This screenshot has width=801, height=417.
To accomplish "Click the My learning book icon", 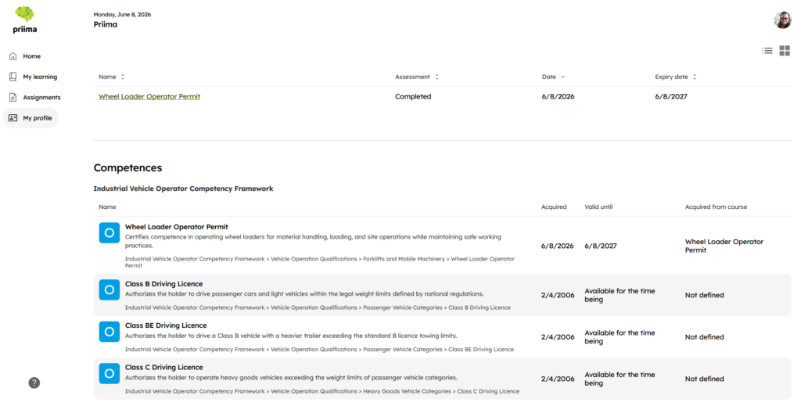I will tap(13, 77).
